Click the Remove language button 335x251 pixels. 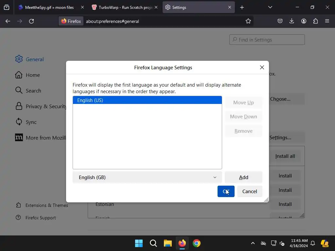point(243,131)
